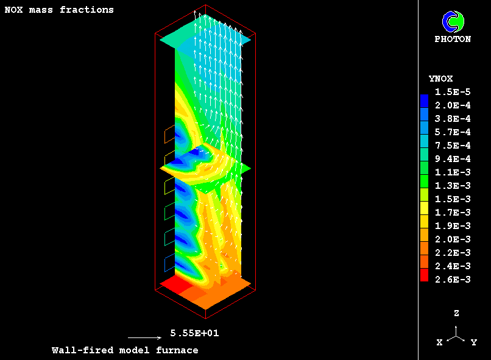The height and width of the screenshot is (360, 491).
Task: Pick the red swatch at legend bottom
Action: click(x=424, y=275)
